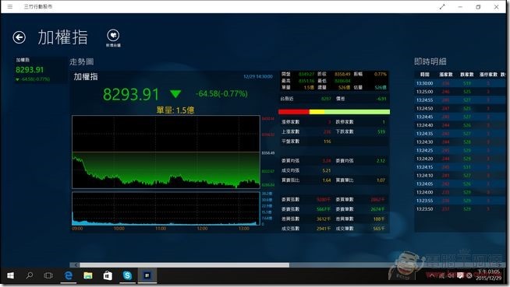Open Action Center notification icon
510x287 pixels.
460,275
